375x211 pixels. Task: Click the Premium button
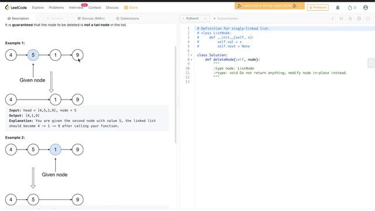click(x=318, y=8)
